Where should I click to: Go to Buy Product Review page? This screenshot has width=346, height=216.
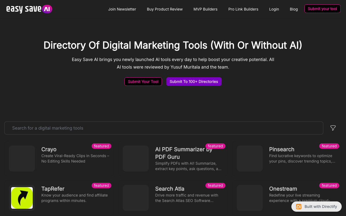(165, 9)
